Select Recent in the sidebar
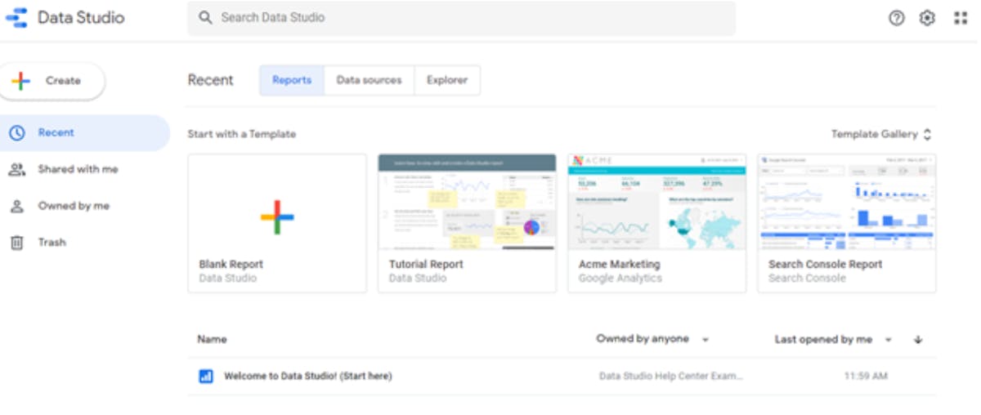The width and height of the screenshot is (981, 415). tap(85, 133)
